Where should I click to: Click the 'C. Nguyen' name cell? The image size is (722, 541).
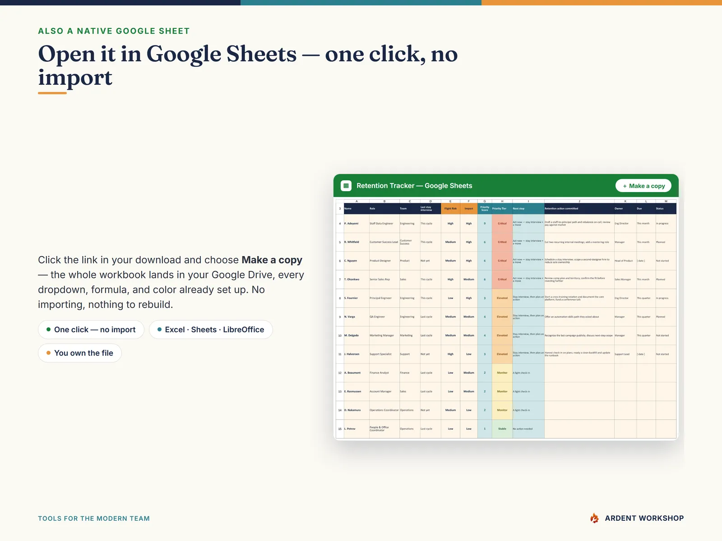[356, 261]
